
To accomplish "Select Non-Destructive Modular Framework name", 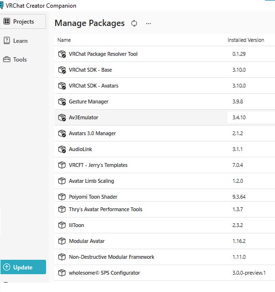I will (111, 257).
